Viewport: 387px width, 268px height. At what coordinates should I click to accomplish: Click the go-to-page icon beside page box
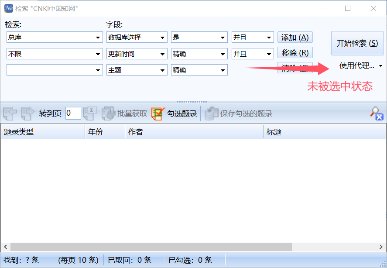(x=90, y=113)
